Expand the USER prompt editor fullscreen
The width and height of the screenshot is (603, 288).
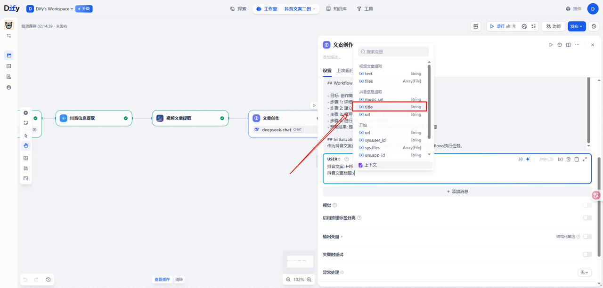point(585,159)
